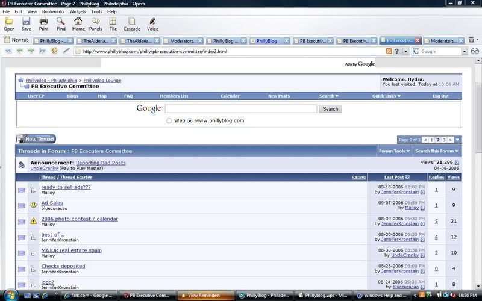
Task: Click the browser Google search box in address toolbar
Action: point(440,51)
